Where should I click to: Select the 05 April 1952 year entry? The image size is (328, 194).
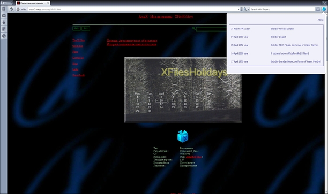[240, 45]
